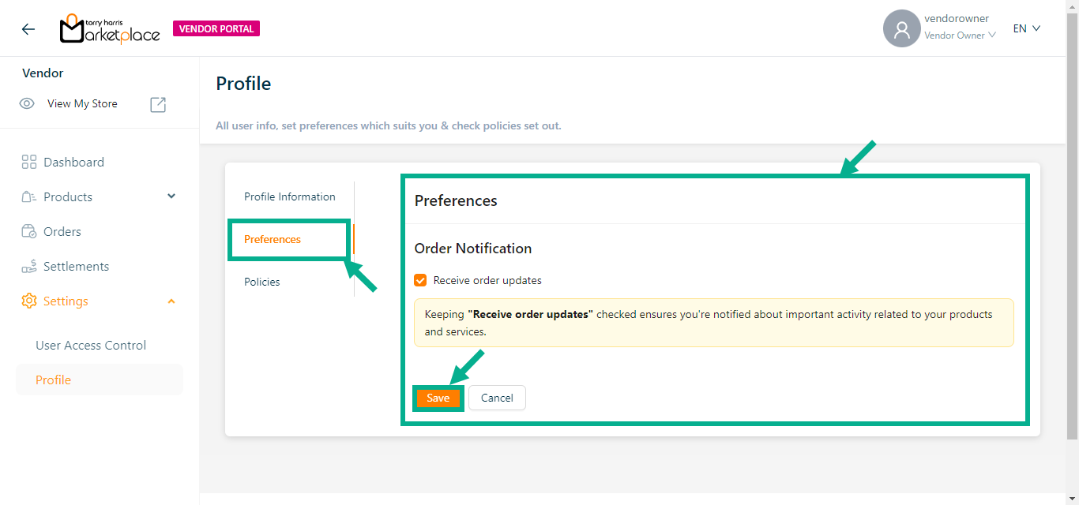Click the Settlements hand-coin icon
The width and height of the screenshot is (1079, 505).
click(29, 267)
